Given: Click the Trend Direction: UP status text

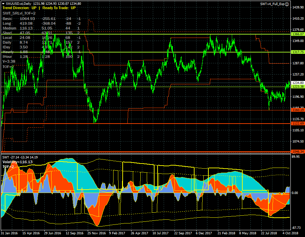Looking at the screenshot, I should [19, 8].
